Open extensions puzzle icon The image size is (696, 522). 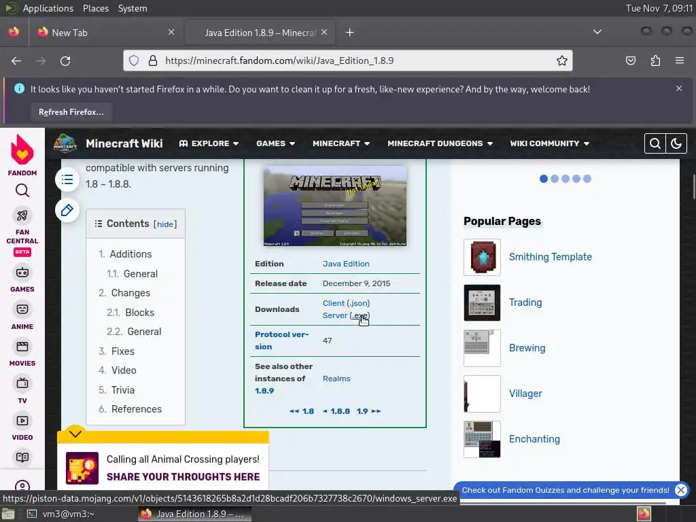coord(655,60)
